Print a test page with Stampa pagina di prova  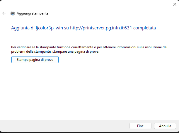pos(35,60)
